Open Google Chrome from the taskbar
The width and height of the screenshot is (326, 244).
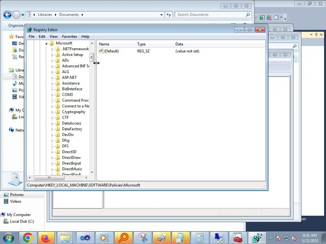tap(28, 238)
